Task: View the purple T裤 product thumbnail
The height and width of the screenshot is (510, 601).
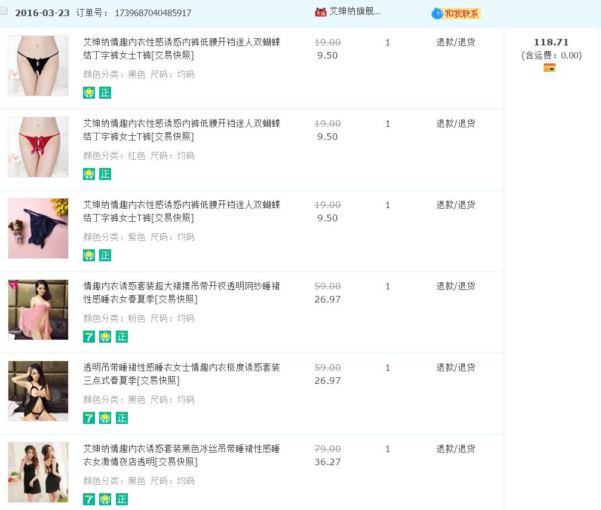Action: [x=38, y=228]
